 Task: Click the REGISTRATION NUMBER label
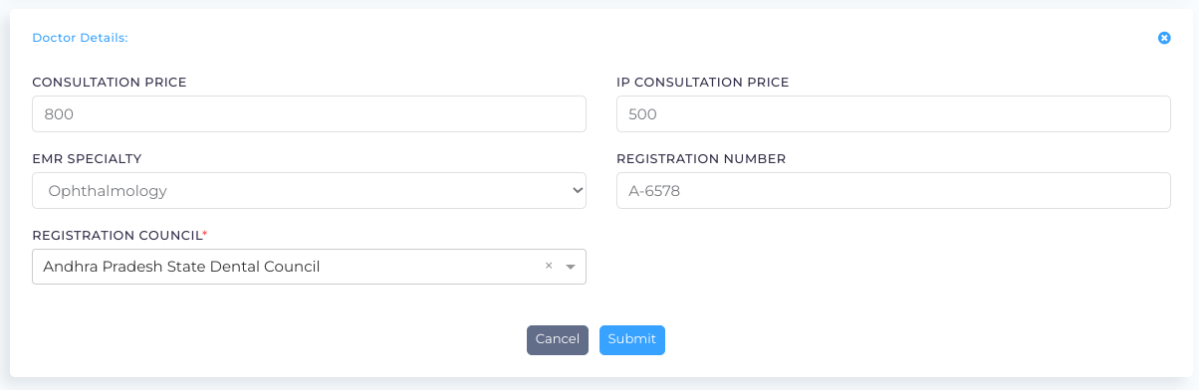click(x=701, y=158)
